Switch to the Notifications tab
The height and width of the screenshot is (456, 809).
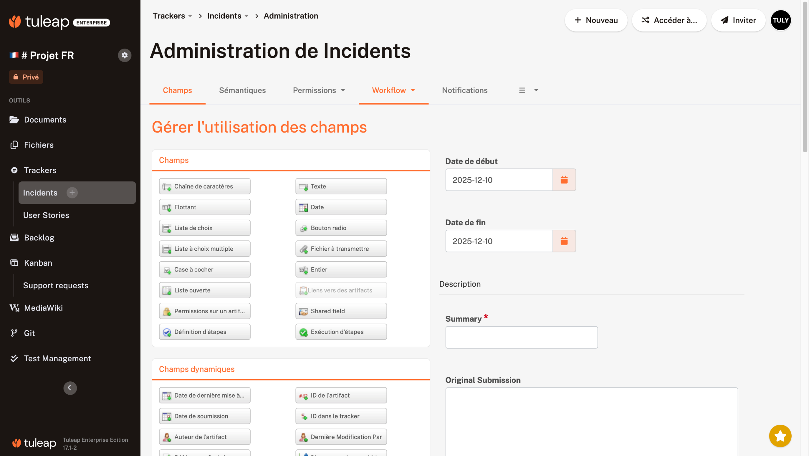pos(465,90)
